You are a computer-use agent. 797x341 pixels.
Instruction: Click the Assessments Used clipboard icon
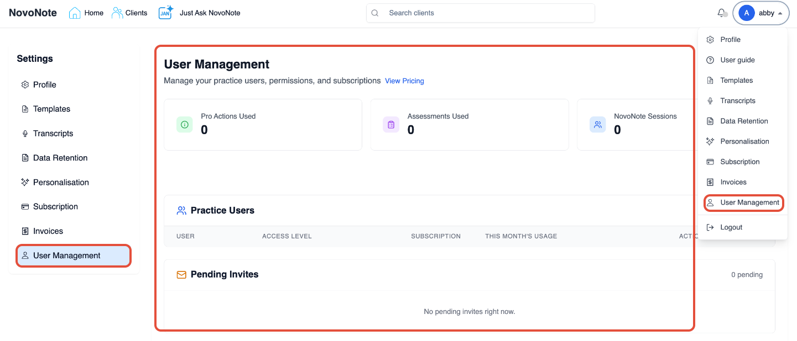(391, 125)
